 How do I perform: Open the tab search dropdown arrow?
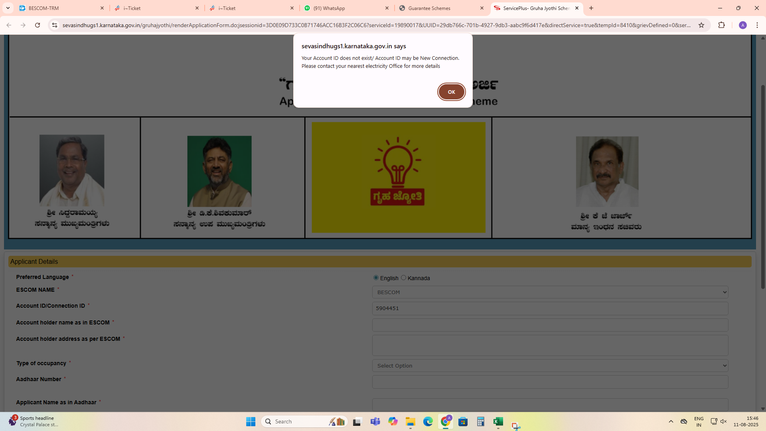[x=8, y=8]
